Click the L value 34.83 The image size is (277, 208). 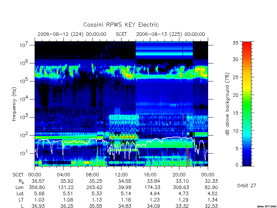[125, 206]
